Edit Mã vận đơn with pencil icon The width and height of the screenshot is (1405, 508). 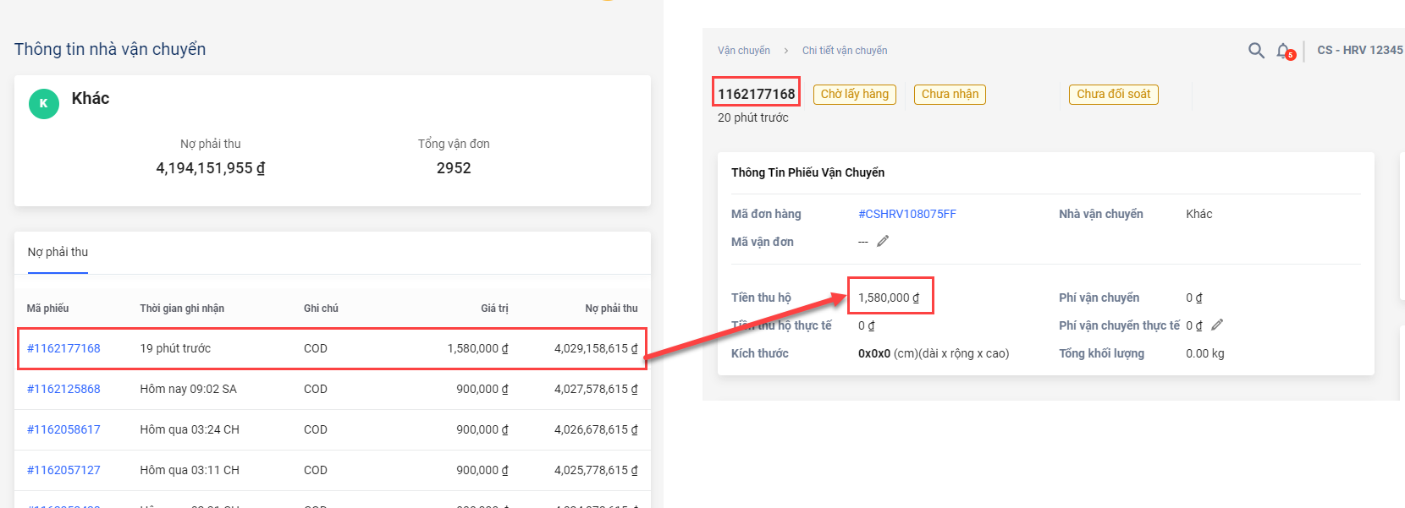[x=883, y=241]
